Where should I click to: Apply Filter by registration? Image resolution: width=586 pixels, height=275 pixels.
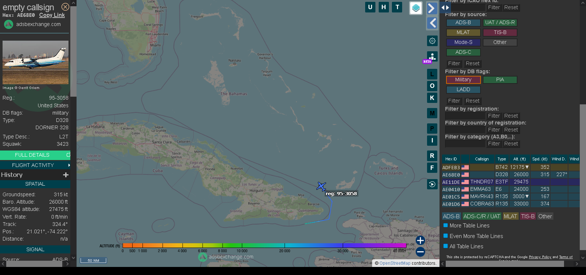pyautogui.click(x=494, y=116)
